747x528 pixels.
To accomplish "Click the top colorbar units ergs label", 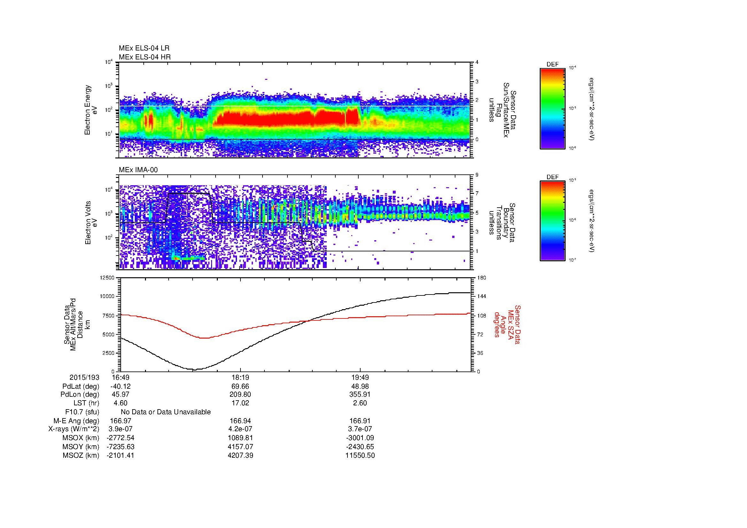I will tap(591, 109).
